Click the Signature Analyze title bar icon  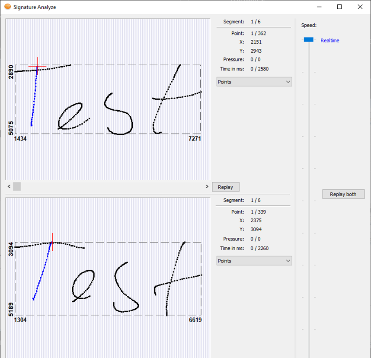(7, 7)
